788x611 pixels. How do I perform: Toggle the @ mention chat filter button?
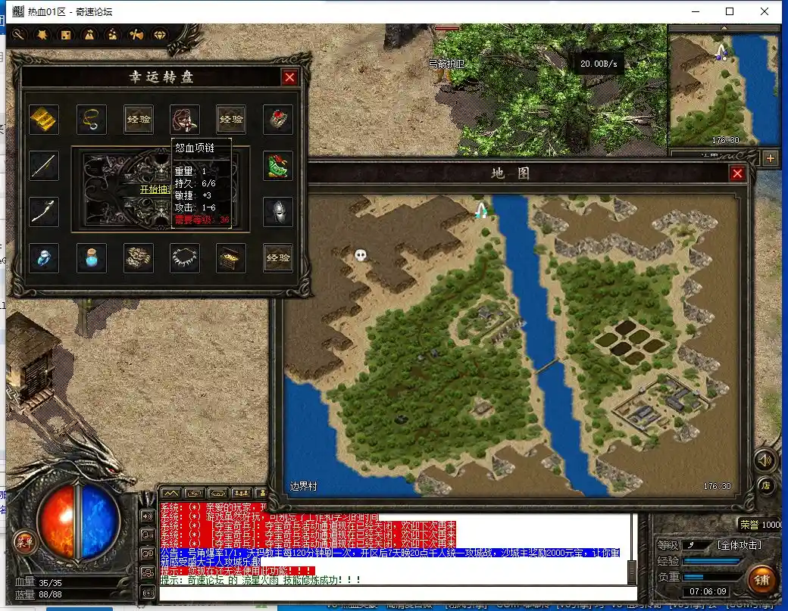147,553
